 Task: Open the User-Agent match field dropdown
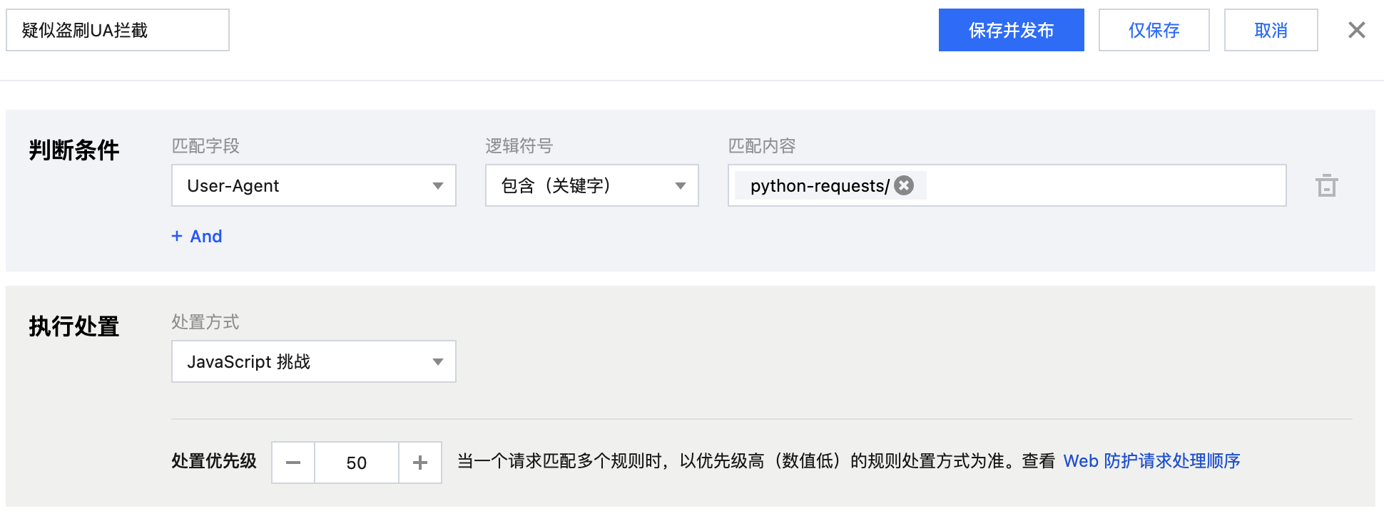(x=314, y=185)
